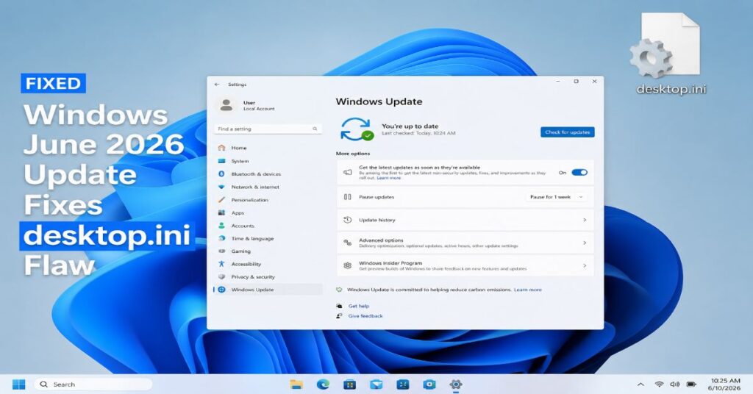This screenshot has width=753, height=394.
Task: Click Learn more about carbon emissions
Action: 527,290
